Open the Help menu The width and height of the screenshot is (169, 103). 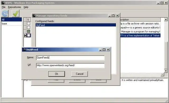26,7
